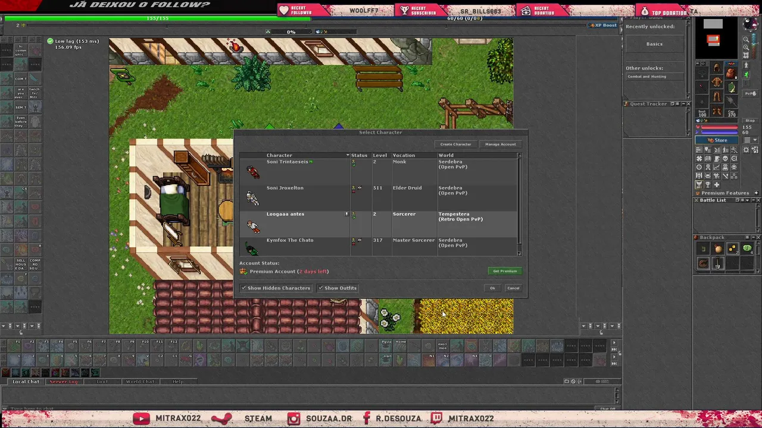Click the top mana bar showing 60/60

[464, 18]
